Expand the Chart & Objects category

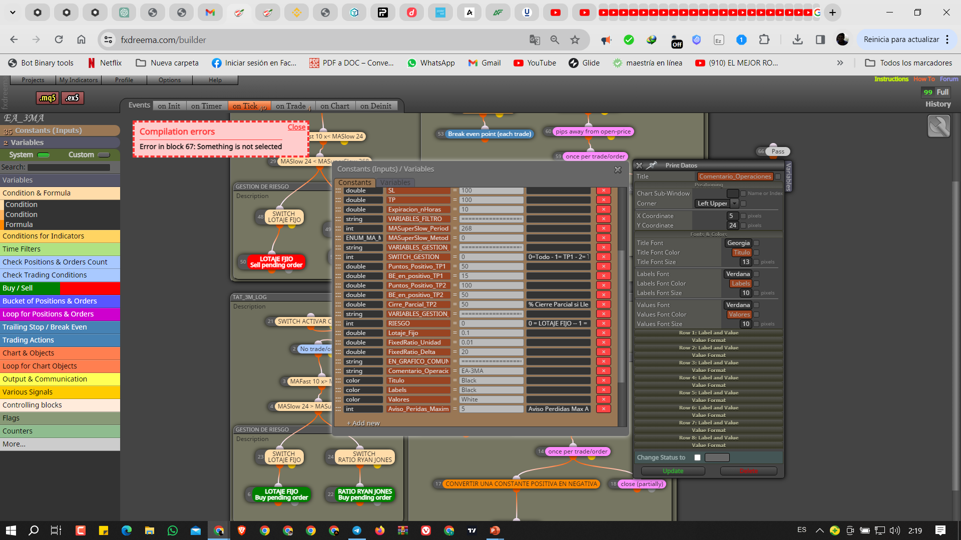(x=60, y=353)
